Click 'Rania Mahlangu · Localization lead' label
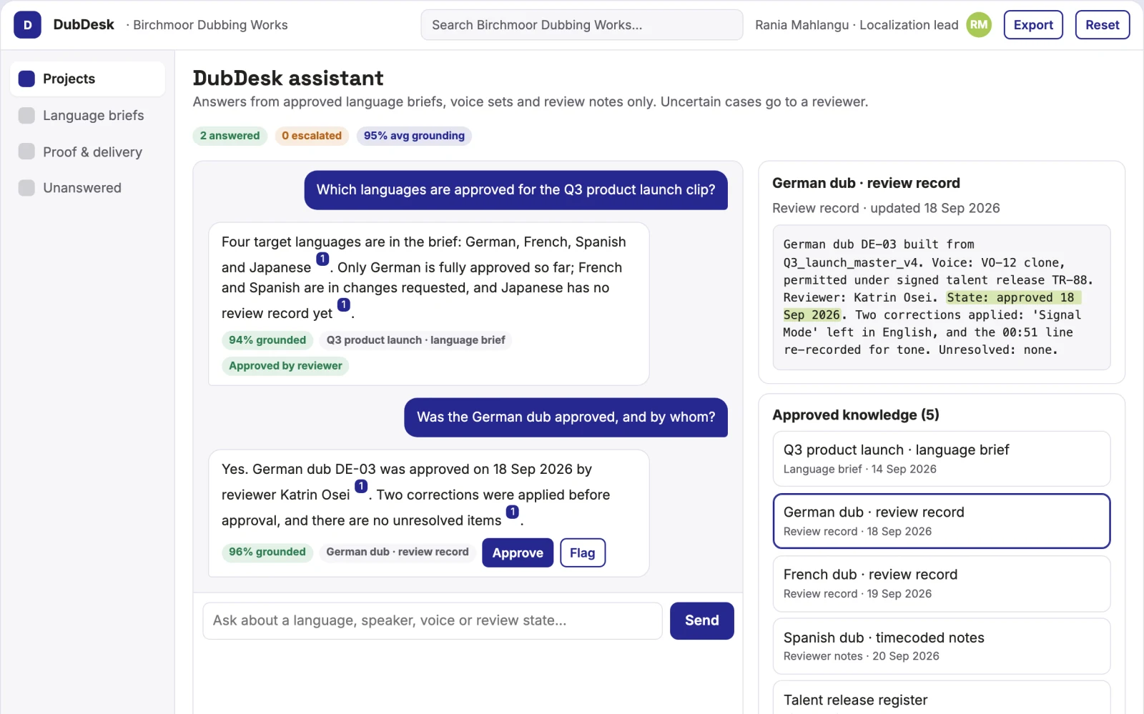The width and height of the screenshot is (1144, 714). tap(857, 25)
